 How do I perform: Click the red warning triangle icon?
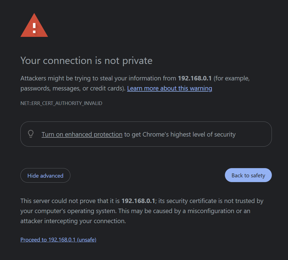[x=34, y=27]
